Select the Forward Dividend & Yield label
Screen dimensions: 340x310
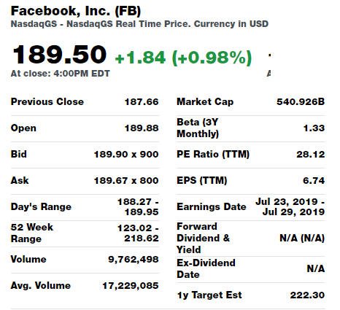click(x=203, y=238)
